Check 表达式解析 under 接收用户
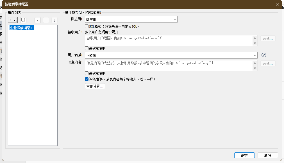Image resolution: width=284 pixels, height=163 pixels. 87,48
